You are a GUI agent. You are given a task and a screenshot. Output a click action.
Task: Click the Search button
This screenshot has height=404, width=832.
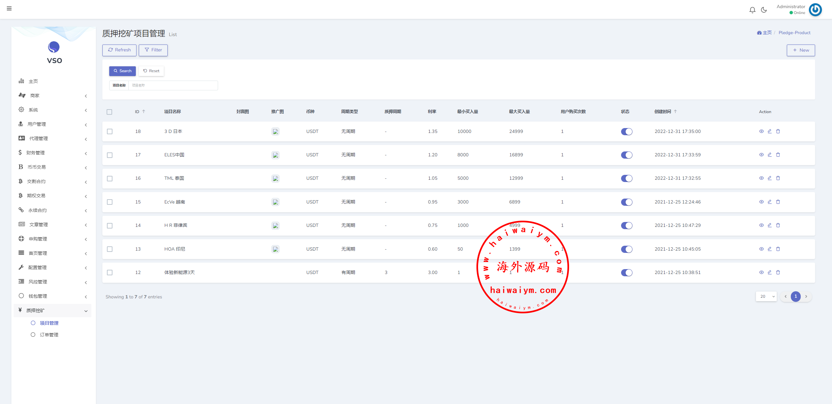[123, 71]
